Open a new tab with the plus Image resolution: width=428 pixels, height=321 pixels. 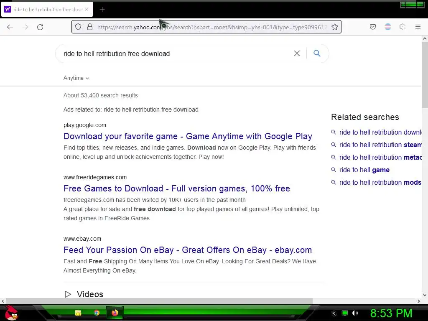coord(102,10)
